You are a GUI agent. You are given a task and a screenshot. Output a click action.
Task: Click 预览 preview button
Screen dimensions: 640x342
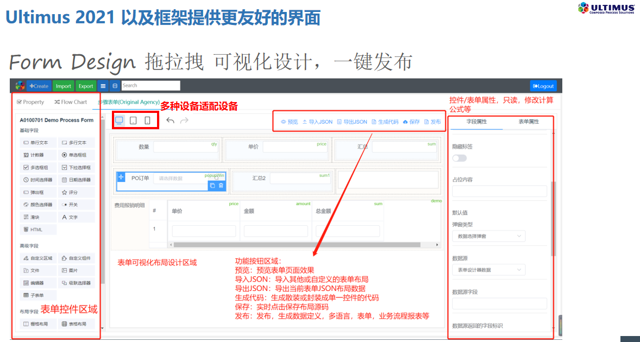click(x=290, y=122)
